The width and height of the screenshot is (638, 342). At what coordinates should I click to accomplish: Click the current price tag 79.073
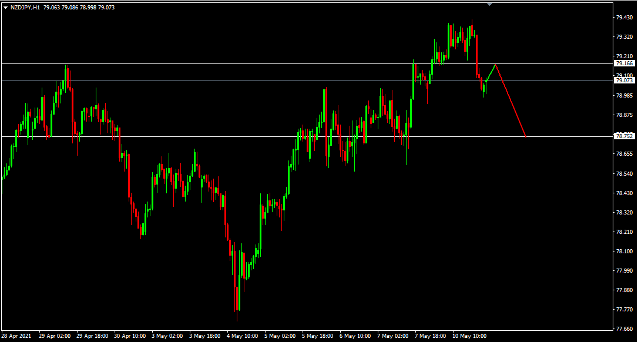(624, 80)
